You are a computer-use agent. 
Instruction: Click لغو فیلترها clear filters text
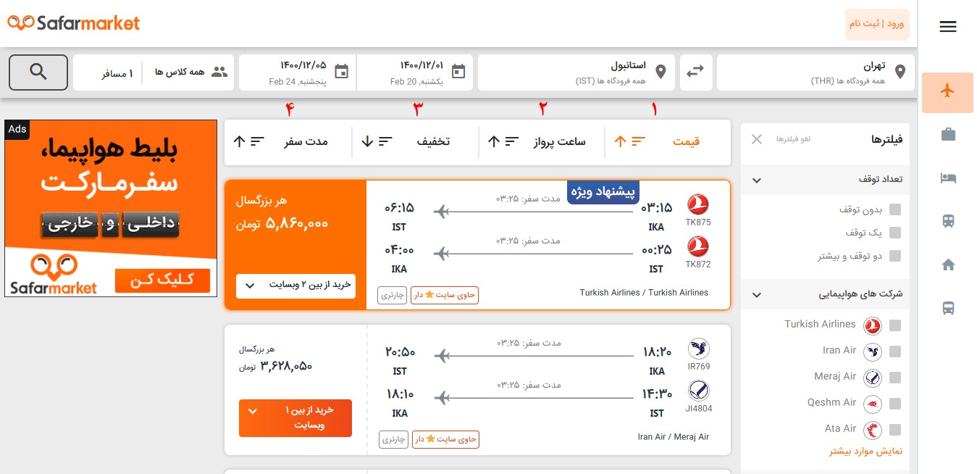click(794, 138)
